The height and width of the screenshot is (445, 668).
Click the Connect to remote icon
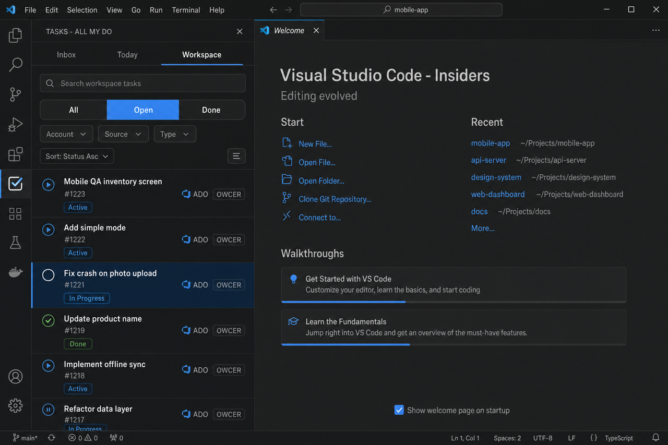click(x=287, y=217)
